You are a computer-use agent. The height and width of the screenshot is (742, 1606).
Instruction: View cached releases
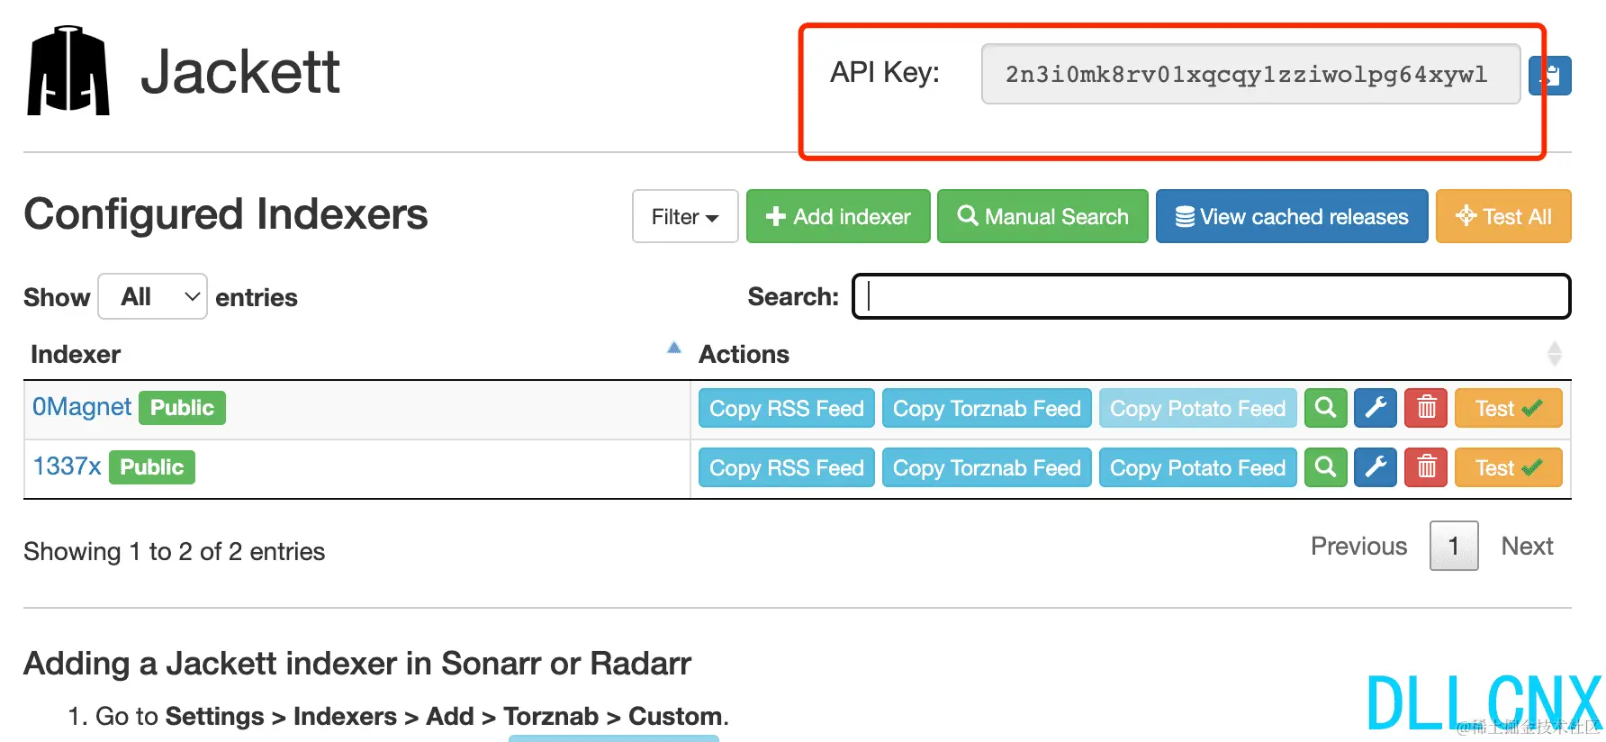coord(1292,217)
